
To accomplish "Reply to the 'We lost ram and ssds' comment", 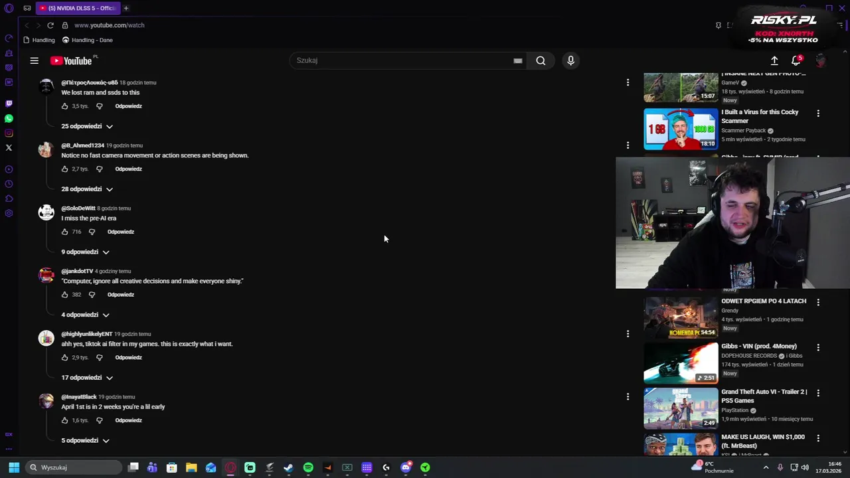I will click(128, 106).
